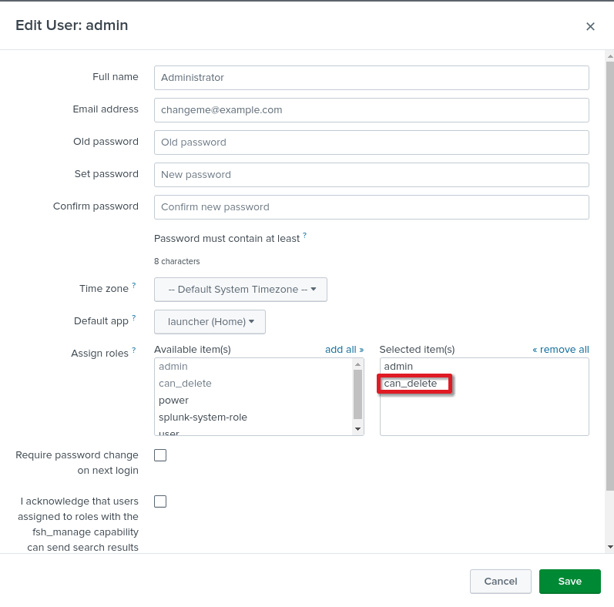The height and width of the screenshot is (607, 614).
Task: Click the available roles list scrollbar
Action: 357,394
